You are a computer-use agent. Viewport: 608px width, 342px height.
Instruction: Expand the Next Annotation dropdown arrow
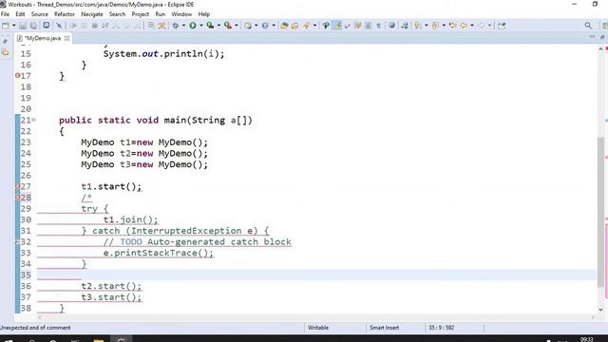pos(427,26)
